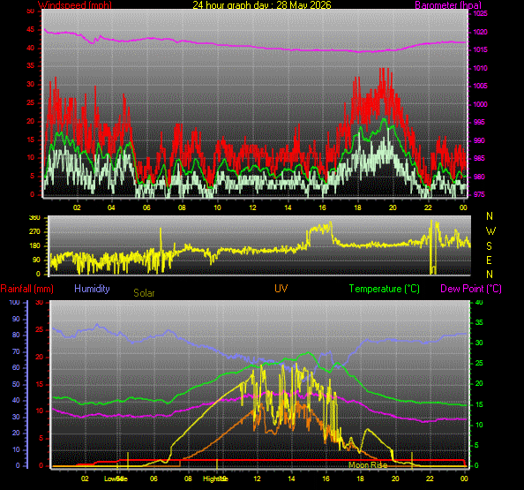The height and width of the screenshot is (490, 524).
Task: Click the Rainfall (mm) legend label
Action: click(x=27, y=289)
